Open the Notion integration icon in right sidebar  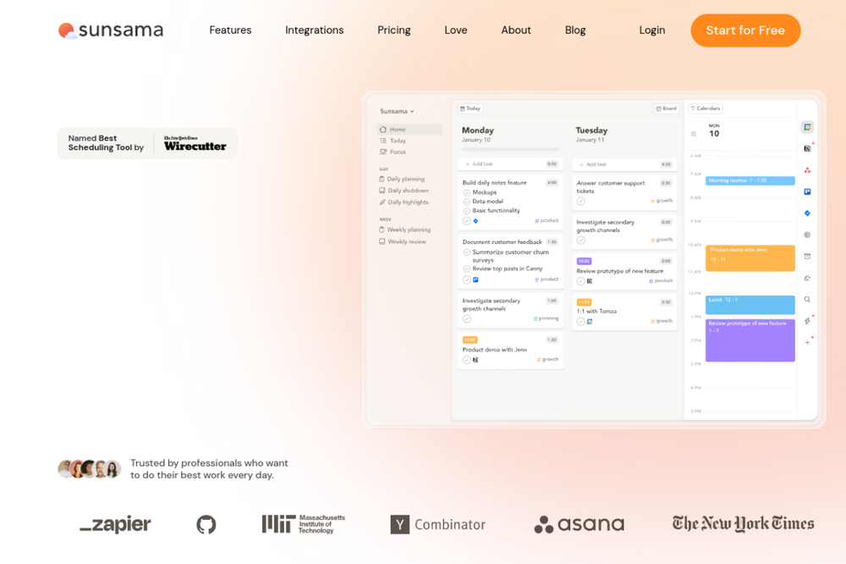pos(807,148)
